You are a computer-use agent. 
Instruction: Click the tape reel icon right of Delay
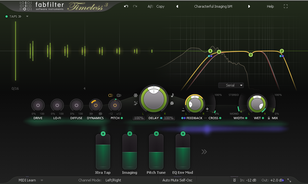pos(172,103)
